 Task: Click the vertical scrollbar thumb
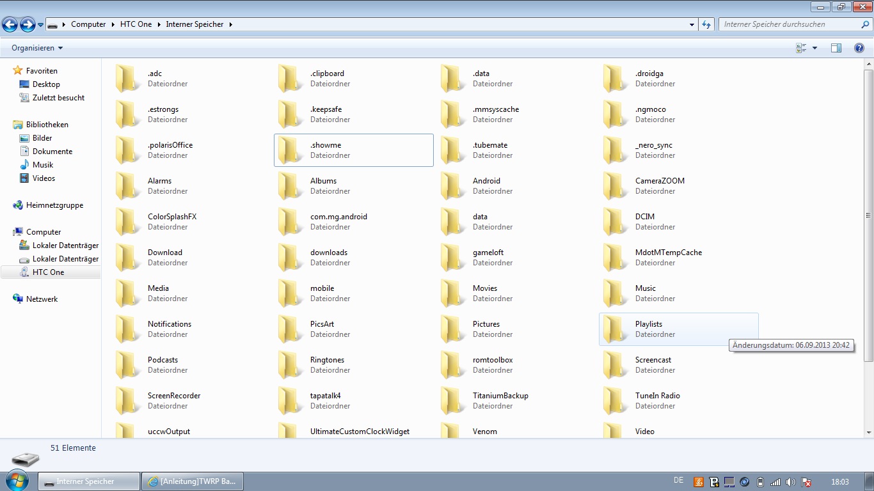[x=869, y=215]
